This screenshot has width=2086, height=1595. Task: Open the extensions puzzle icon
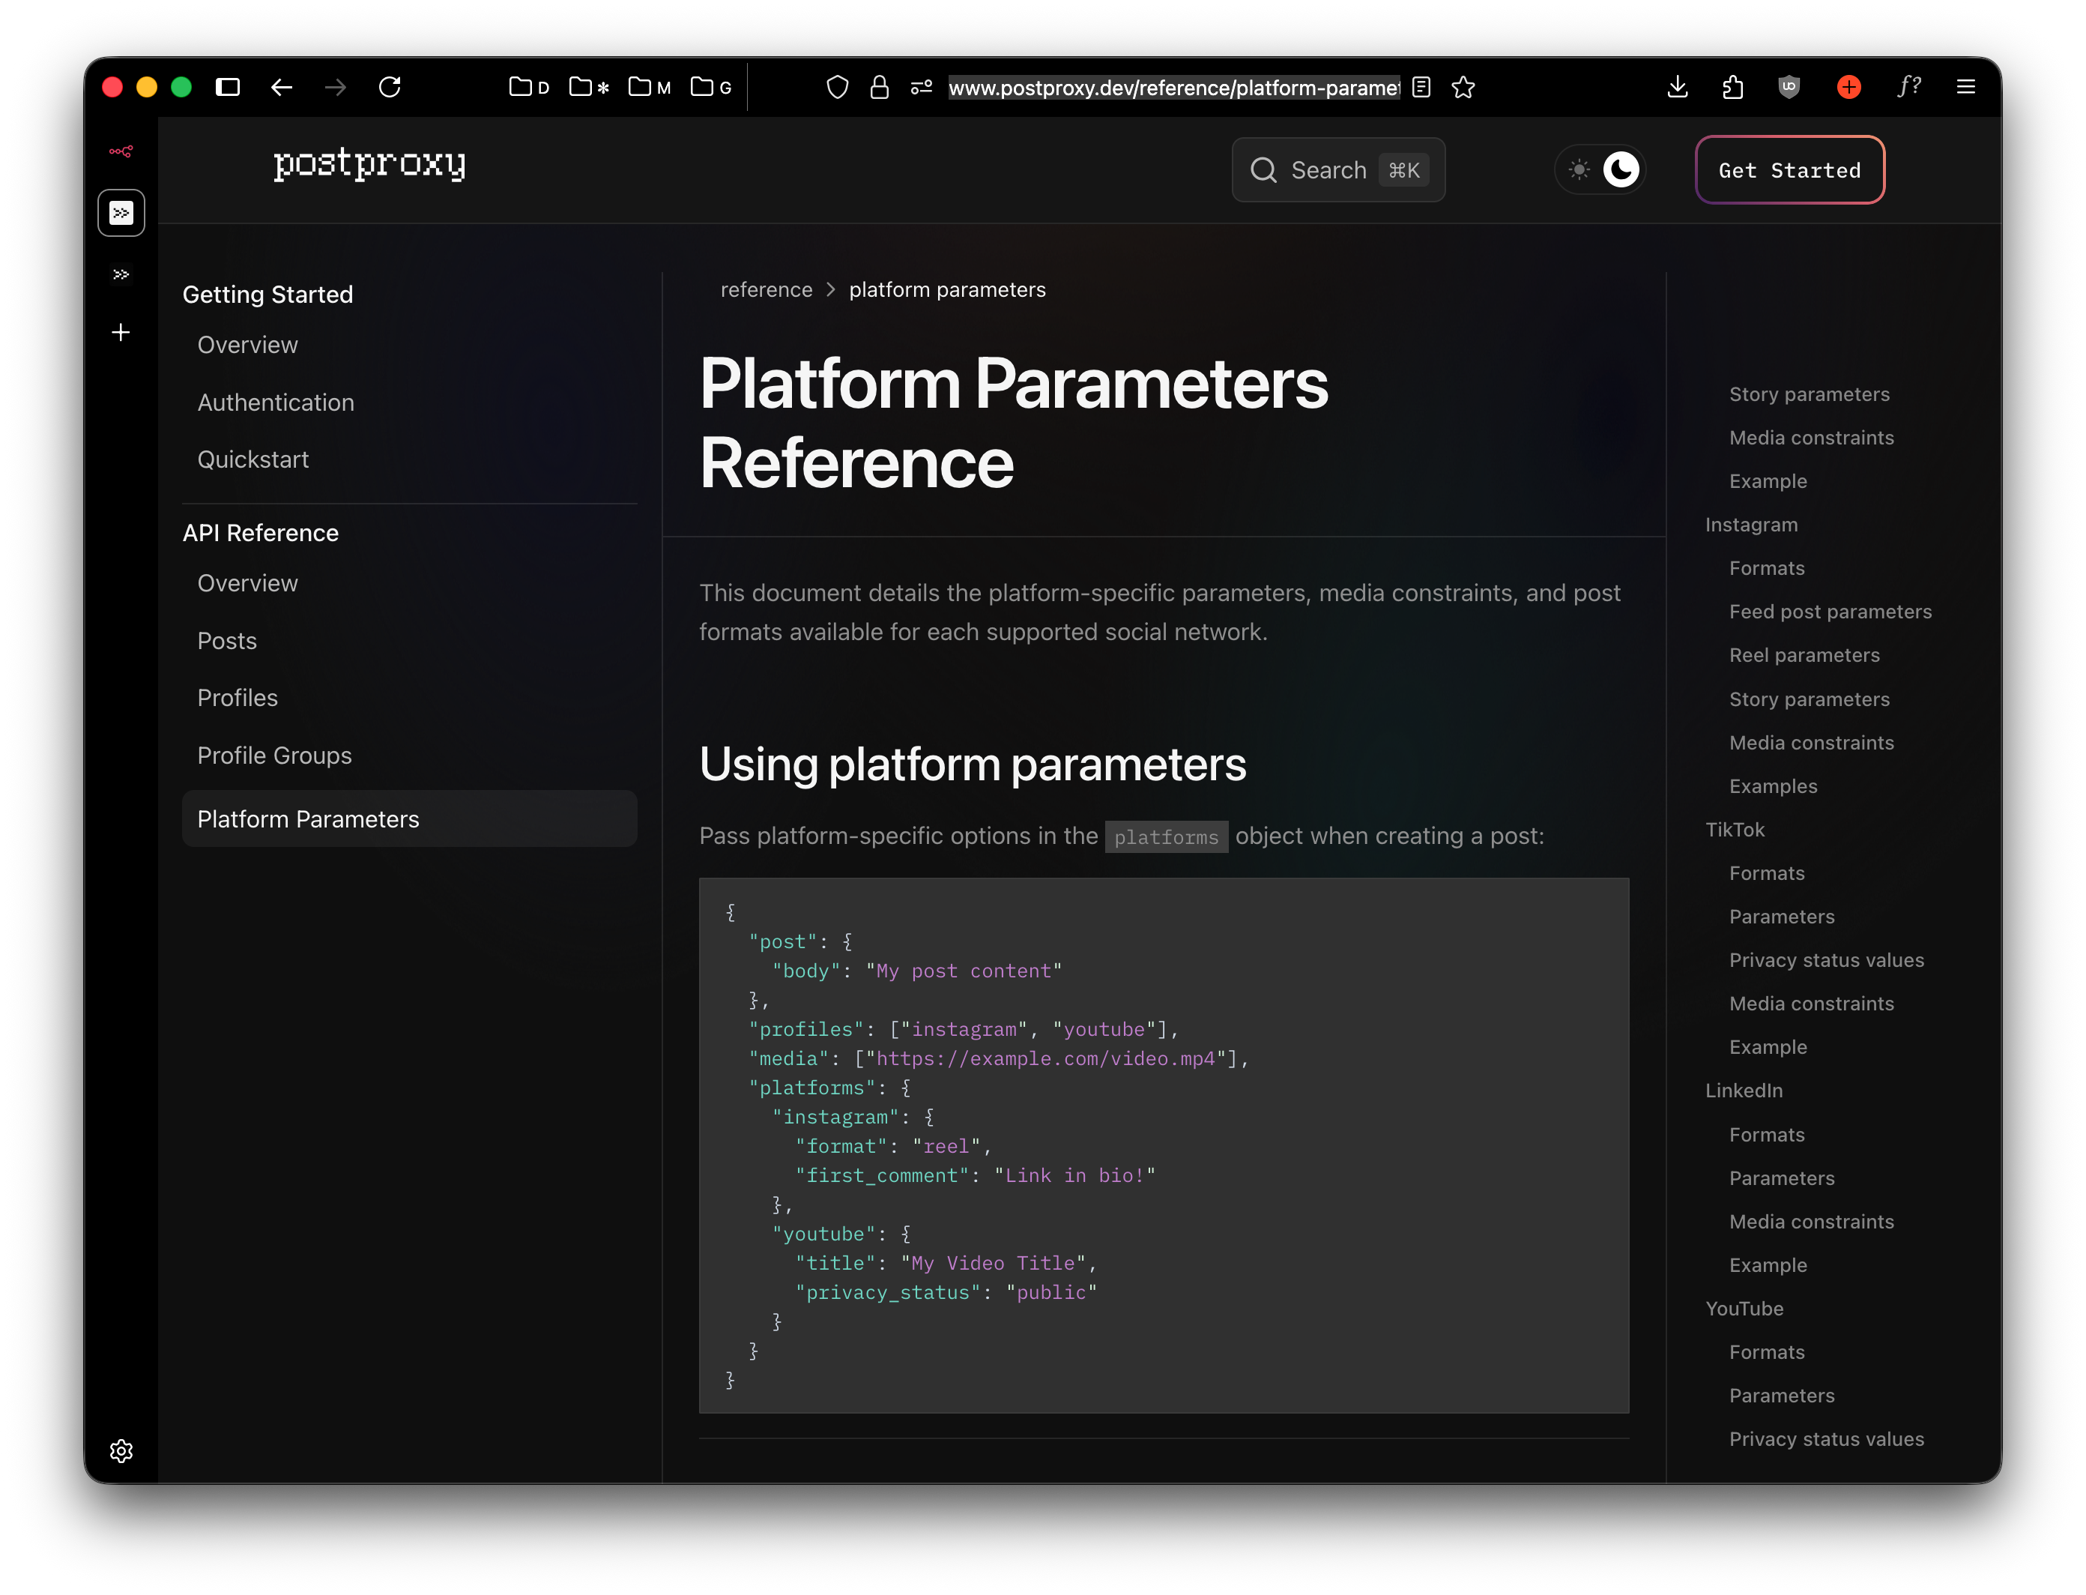click(1732, 88)
